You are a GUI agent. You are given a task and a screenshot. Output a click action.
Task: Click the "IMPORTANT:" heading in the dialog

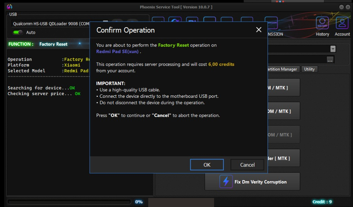pos(111,83)
